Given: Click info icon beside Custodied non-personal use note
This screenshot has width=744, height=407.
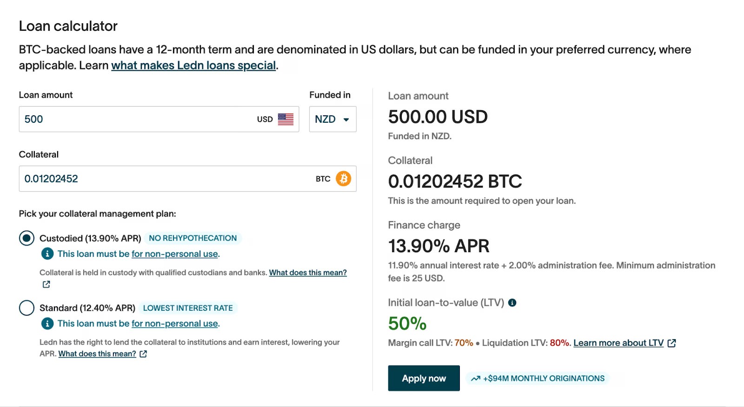Looking at the screenshot, I should pos(47,254).
